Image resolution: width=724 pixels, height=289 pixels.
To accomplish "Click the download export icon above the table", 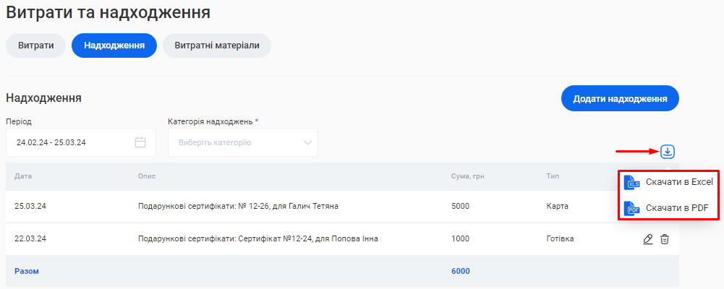I will pos(668,152).
